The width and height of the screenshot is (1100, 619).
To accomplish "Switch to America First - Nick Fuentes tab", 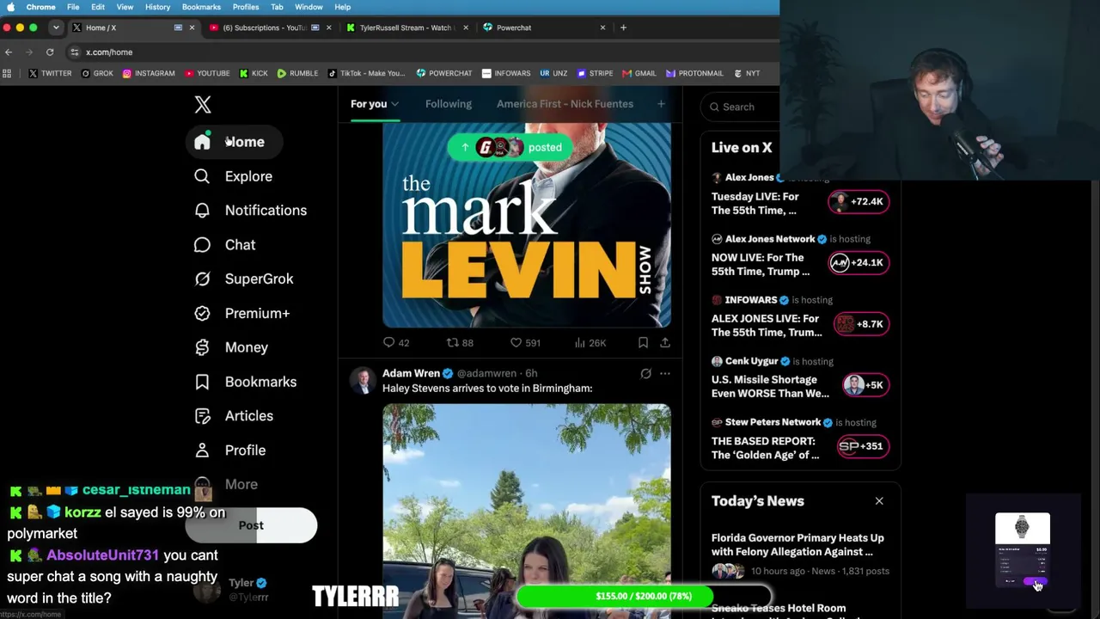I will coord(565,104).
